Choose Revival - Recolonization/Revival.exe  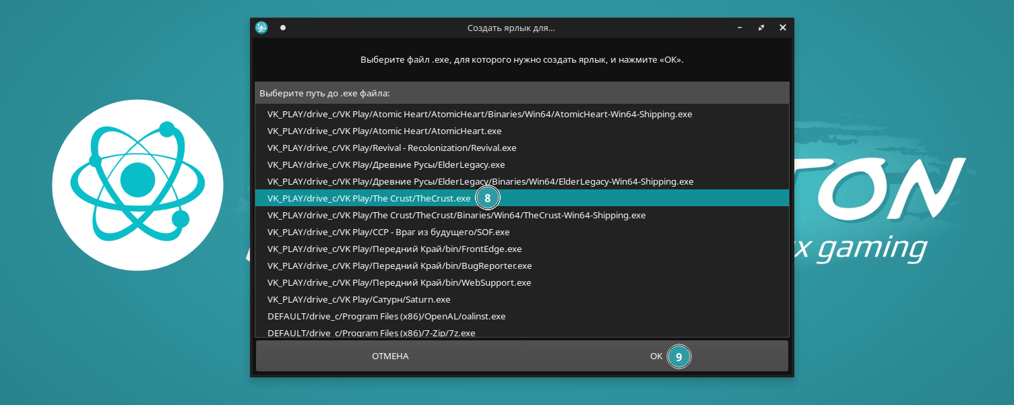[522, 148]
